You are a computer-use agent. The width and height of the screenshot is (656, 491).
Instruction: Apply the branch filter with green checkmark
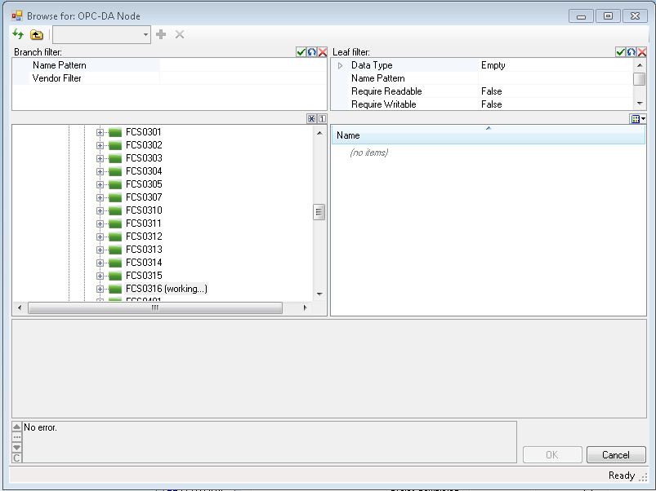point(301,52)
